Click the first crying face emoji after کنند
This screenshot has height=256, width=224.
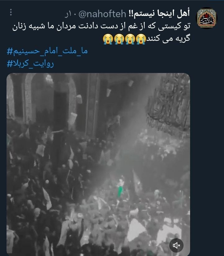(x=141, y=39)
